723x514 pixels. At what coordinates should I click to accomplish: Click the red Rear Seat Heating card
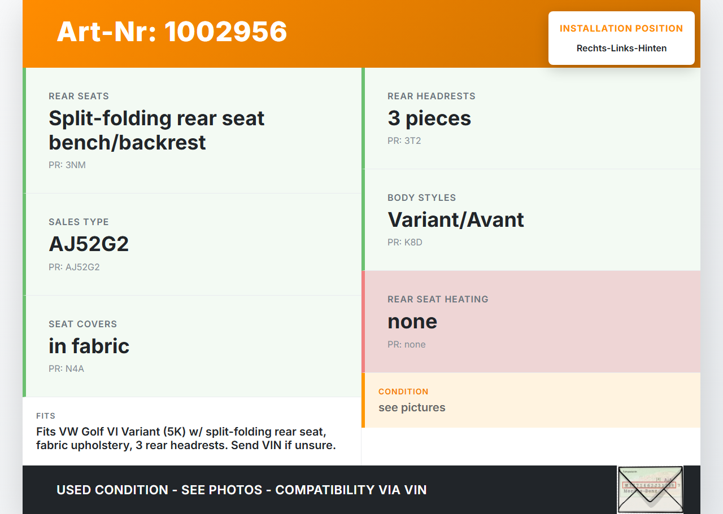[x=531, y=322]
